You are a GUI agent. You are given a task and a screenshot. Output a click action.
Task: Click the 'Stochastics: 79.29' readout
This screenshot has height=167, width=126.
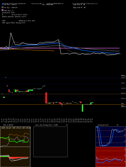coord(8,13)
